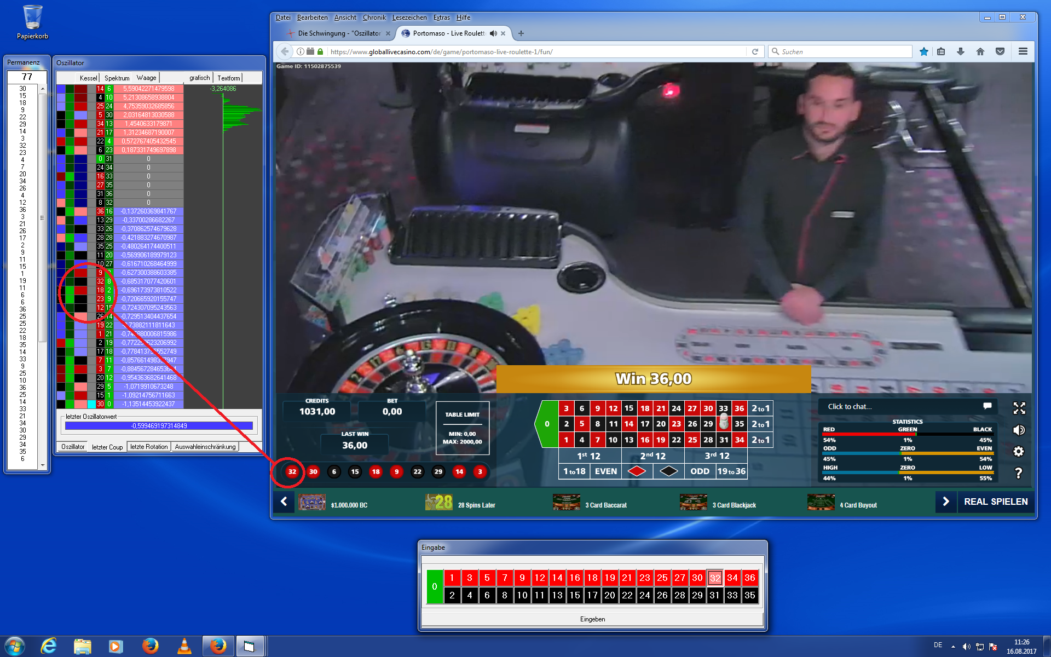Open Windows Start button

tap(14, 646)
